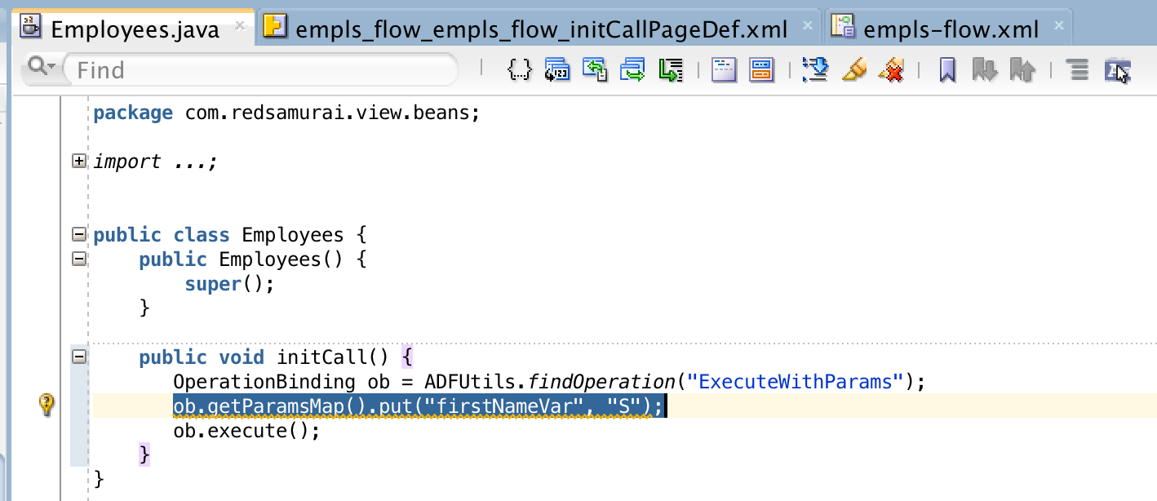Expand the import statements section
This screenshot has height=501, width=1157.
pos(78,161)
